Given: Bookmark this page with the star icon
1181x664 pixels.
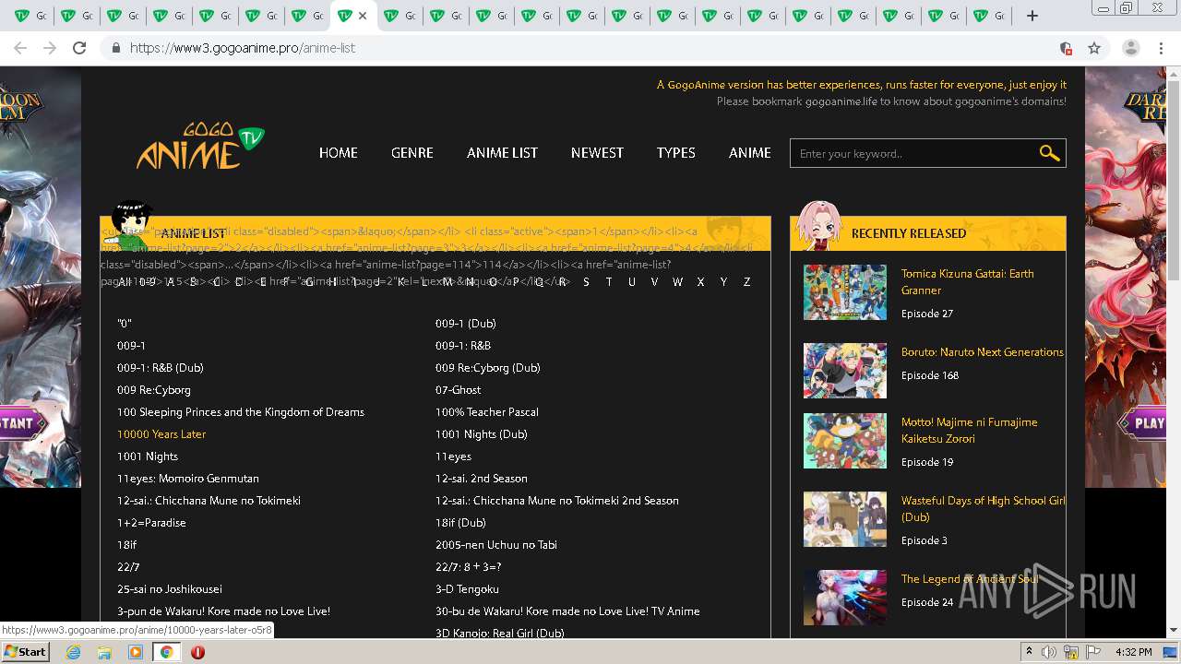Looking at the screenshot, I should coord(1094,48).
